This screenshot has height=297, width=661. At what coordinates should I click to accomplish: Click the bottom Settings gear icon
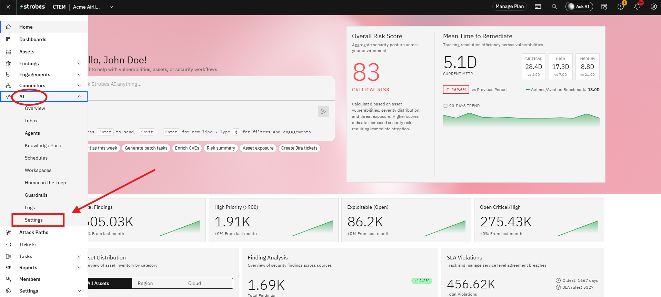coord(9,291)
